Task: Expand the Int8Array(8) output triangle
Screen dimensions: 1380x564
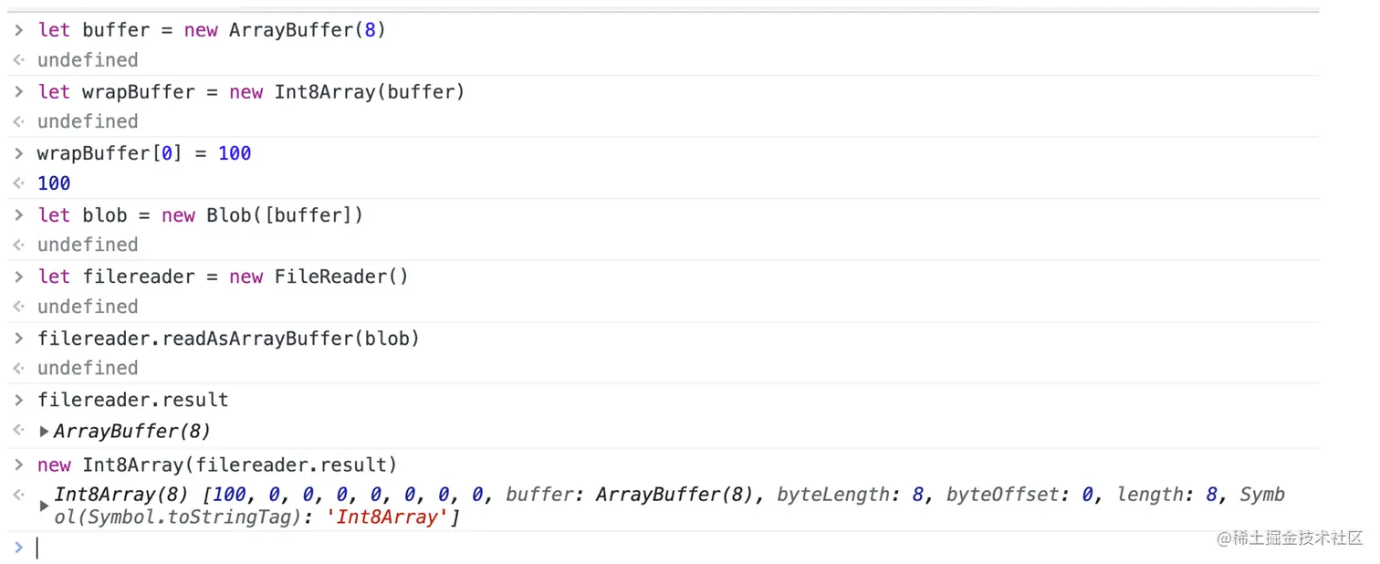Action: pos(44,506)
